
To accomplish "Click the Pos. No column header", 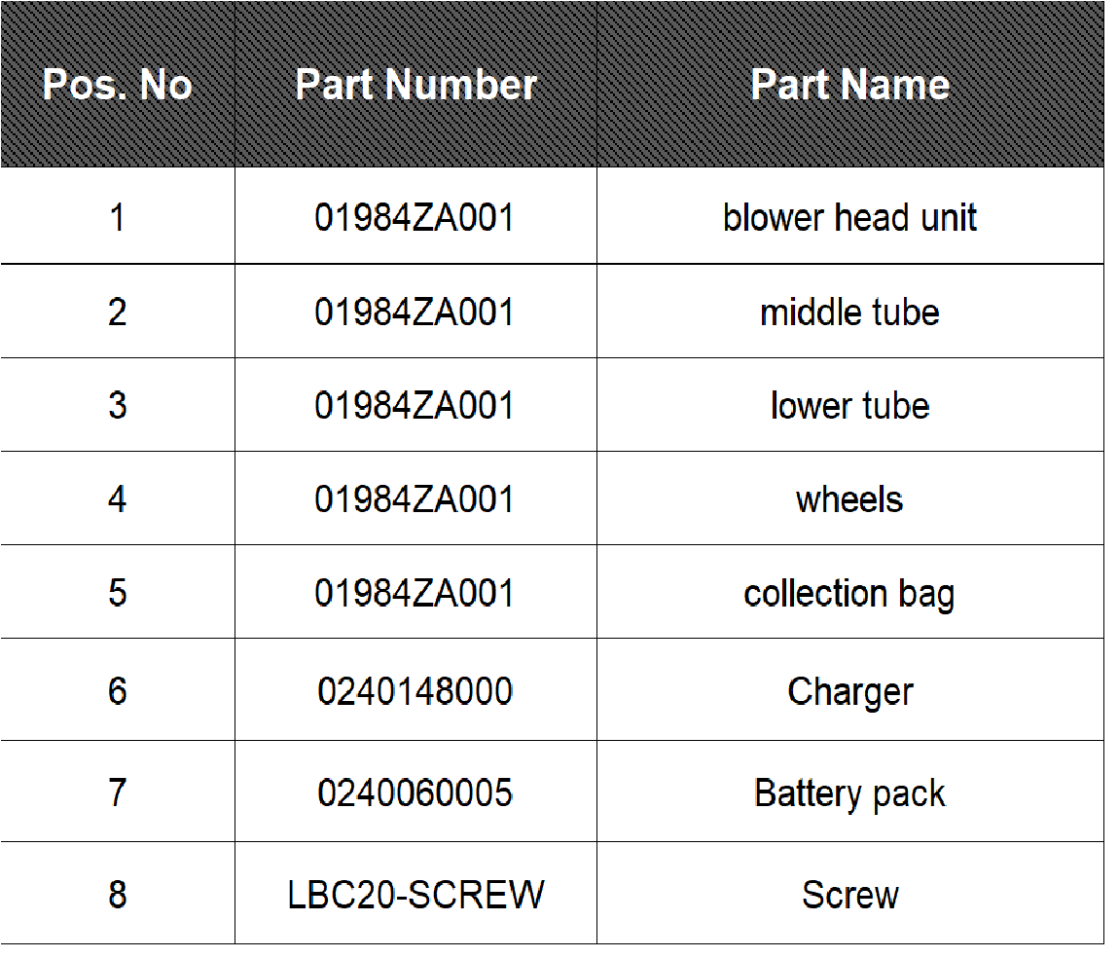I will (118, 85).
